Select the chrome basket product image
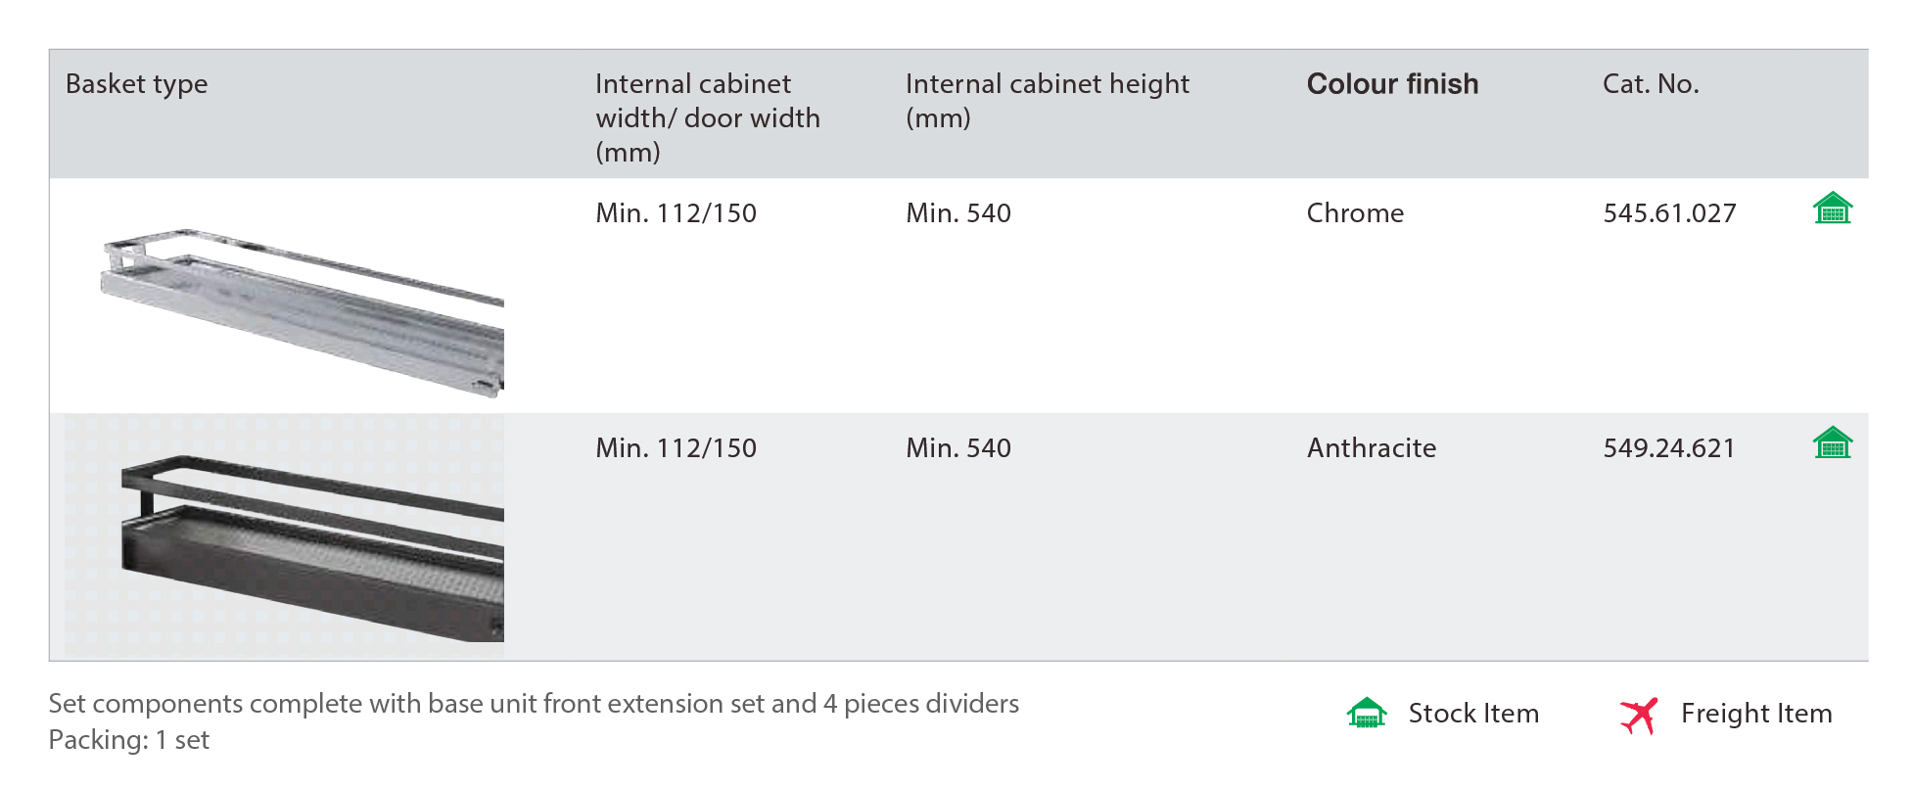The image size is (1913, 789). (x=303, y=312)
